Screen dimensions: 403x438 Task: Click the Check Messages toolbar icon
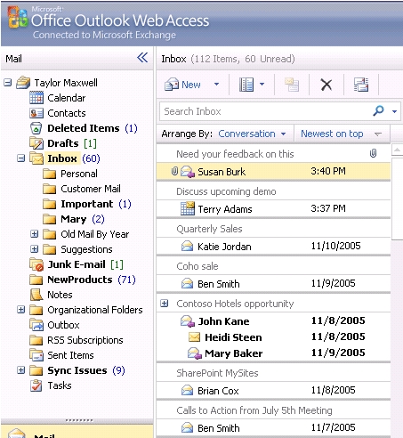tap(361, 85)
